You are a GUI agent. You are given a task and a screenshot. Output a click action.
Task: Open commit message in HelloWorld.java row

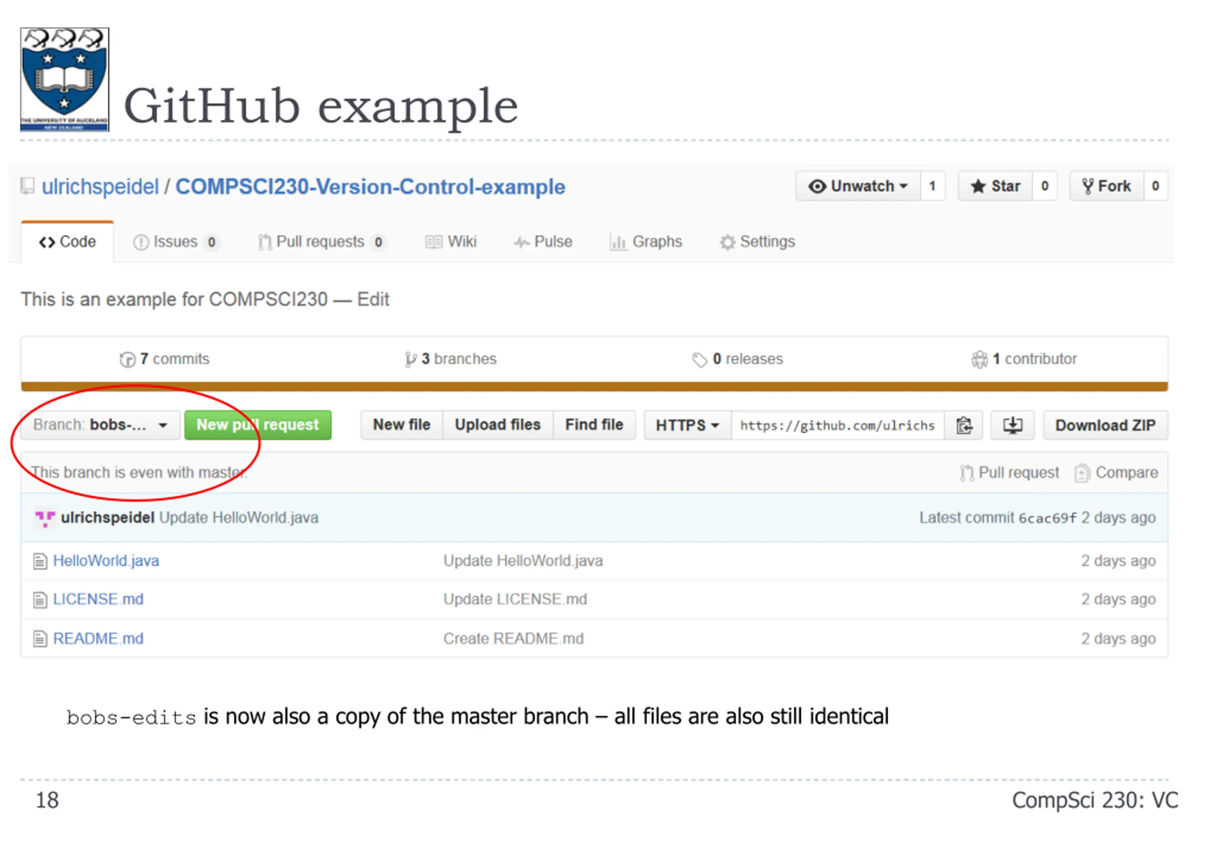click(x=523, y=561)
